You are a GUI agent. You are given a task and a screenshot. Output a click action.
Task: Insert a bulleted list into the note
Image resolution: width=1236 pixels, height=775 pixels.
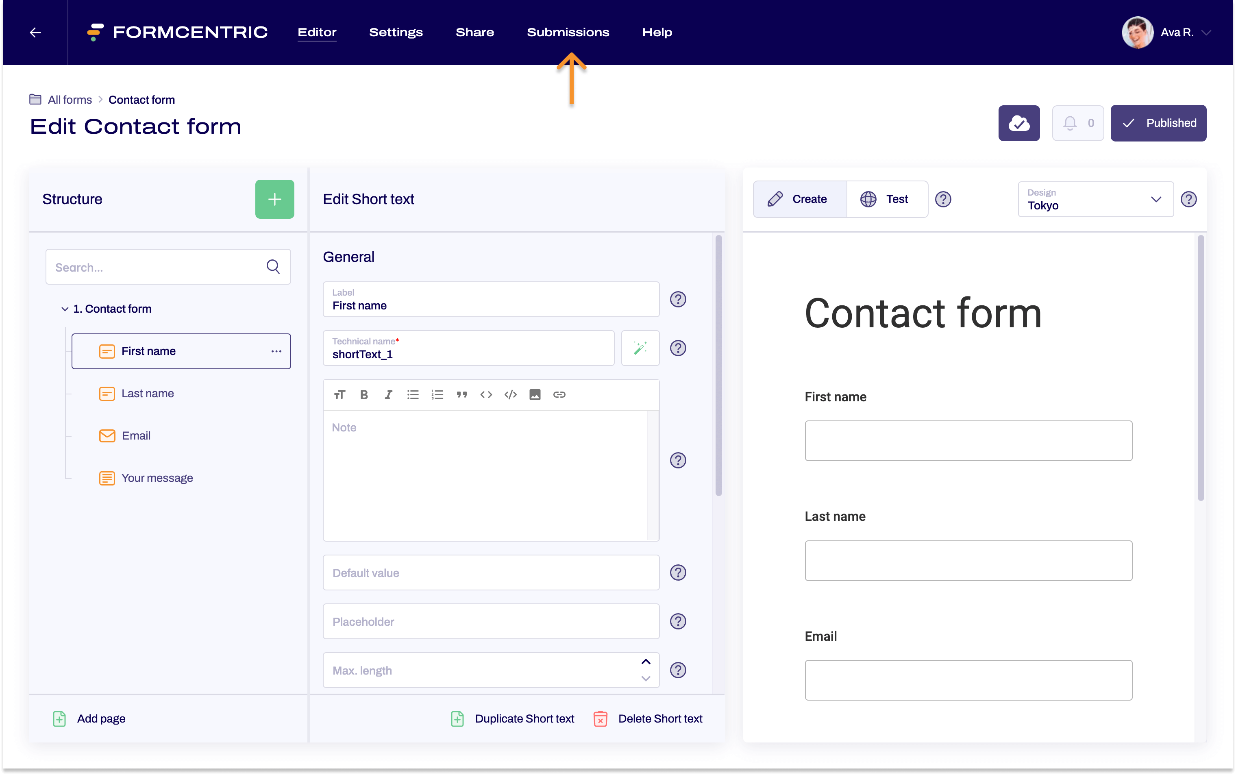(x=413, y=395)
